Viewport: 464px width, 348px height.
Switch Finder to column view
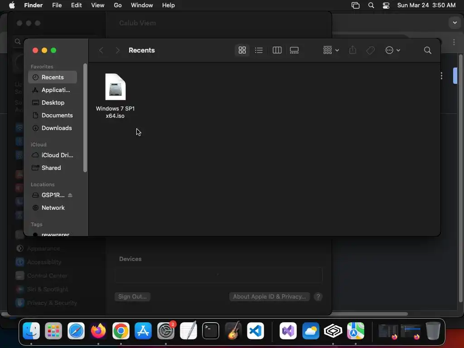click(277, 50)
